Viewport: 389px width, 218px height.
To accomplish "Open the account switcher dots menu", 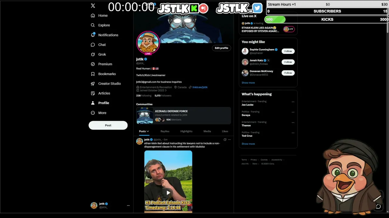I will click(128, 206).
